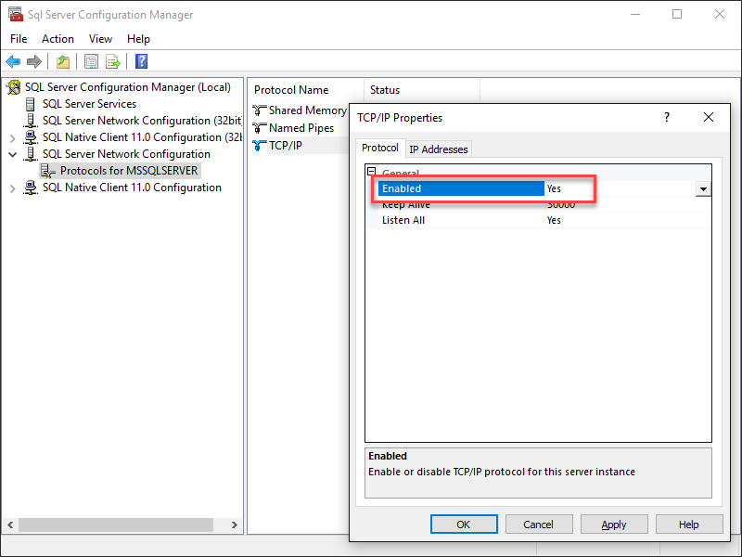Screen dimensions: 742x557
Task: Expand SQL Native Client 11.0 Configuration (32bit) node
Action: point(13,138)
